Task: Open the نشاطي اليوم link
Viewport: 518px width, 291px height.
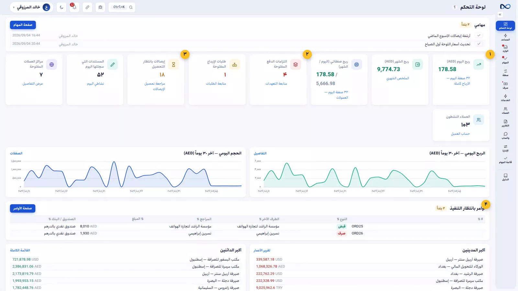Action: [x=96, y=83]
